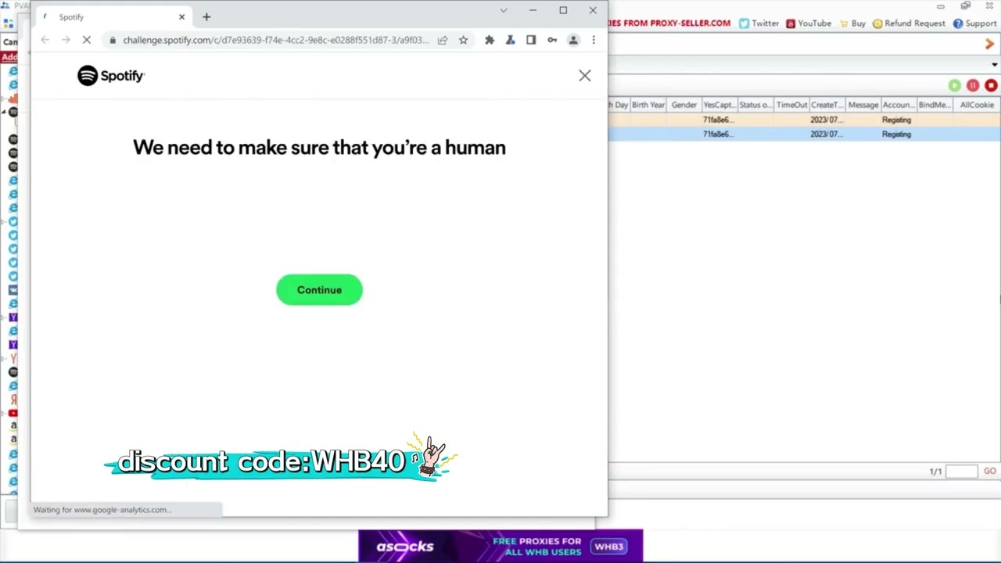Screen dimensions: 1001x563
Task: Stop loading the page in Chrome
Action: tap(87, 40)
